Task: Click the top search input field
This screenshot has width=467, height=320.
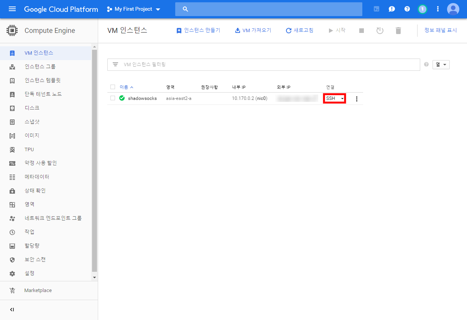Action: click(x=269, y=9)
